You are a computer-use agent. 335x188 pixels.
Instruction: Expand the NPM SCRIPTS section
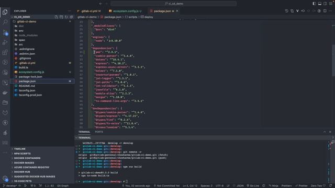pyautogui.click(x=42, y=154)
